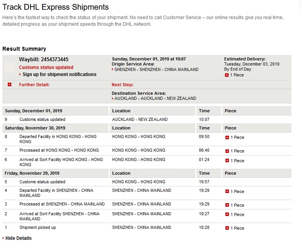Expand piece icon for the 18:28 Shipment picked up row

[227, 228]
